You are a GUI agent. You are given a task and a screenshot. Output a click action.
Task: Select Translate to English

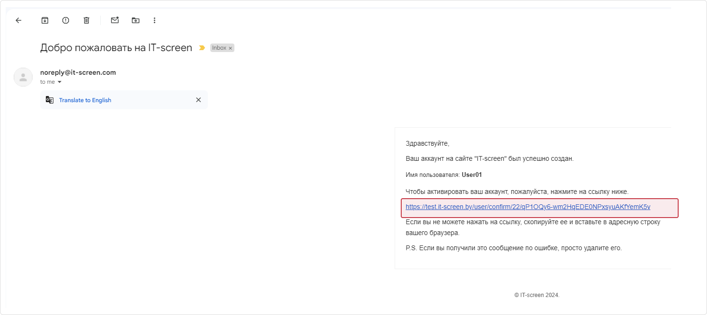pos(85,100)
